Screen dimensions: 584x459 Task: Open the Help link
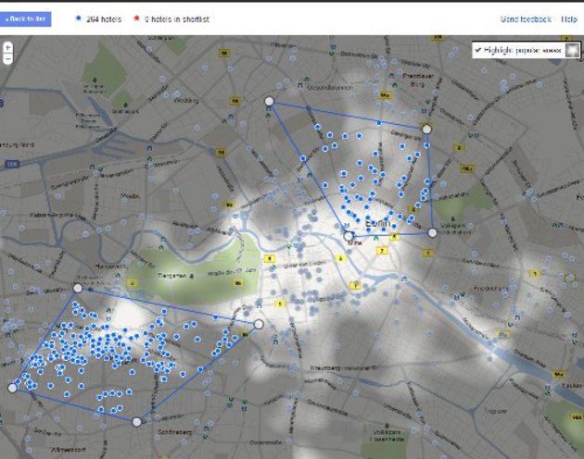569,19
